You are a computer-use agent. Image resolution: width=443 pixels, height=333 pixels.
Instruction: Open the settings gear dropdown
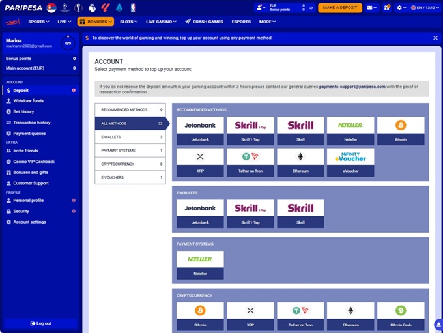[x=402, y=8]
